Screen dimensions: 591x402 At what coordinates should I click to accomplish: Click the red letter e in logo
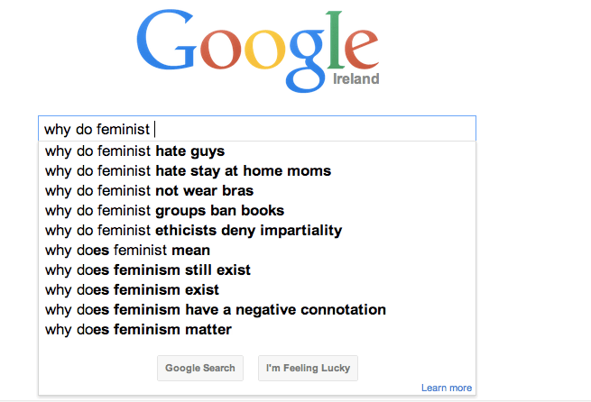pyautogui.click(x=358, y=54)
